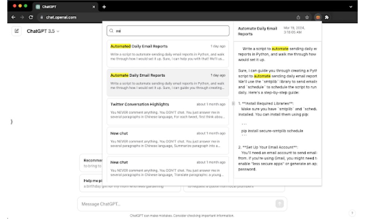Click the preview title Automate Daily Email Reports
This screenshot has height=219, width=365.
pyautogui.click(x=257, y=31)
